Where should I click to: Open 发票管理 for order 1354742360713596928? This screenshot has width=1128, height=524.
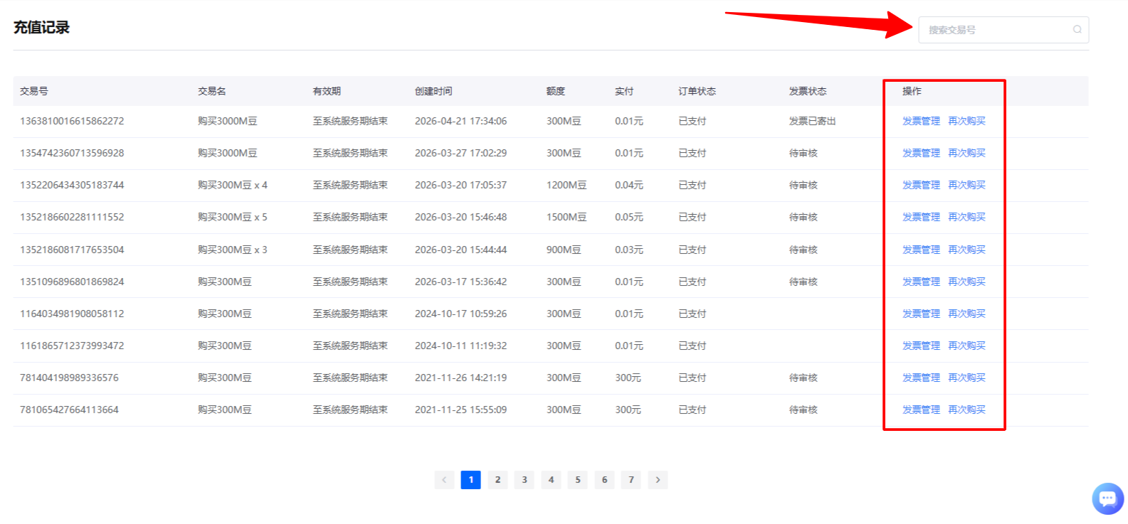[921, 153]
